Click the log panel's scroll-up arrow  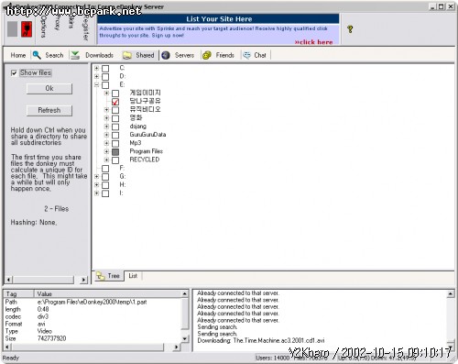[451, 294]
